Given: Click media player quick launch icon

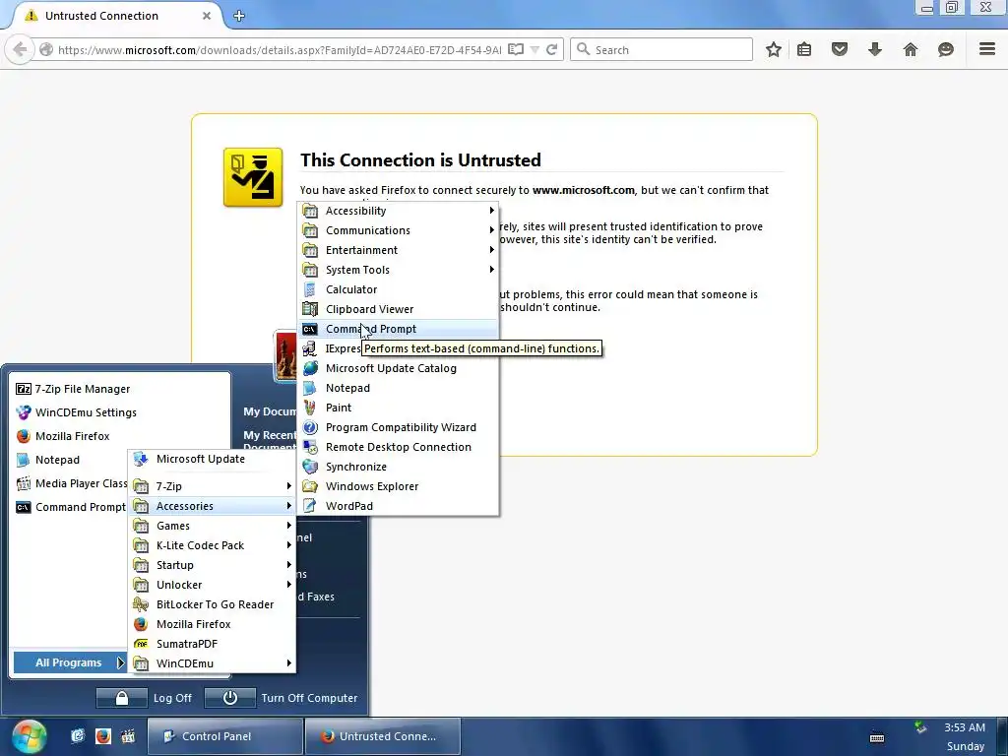Looking at the screenshot, I should tap(128, 736).
